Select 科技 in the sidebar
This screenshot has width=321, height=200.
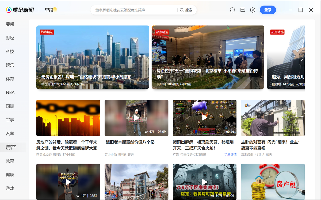click(10, 51)
